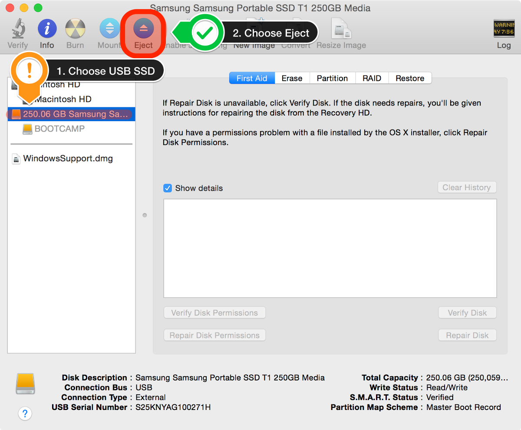Select the 250.06 GB Samsung disk
This screenshot has height=430, width=521.
coord(72,114)
